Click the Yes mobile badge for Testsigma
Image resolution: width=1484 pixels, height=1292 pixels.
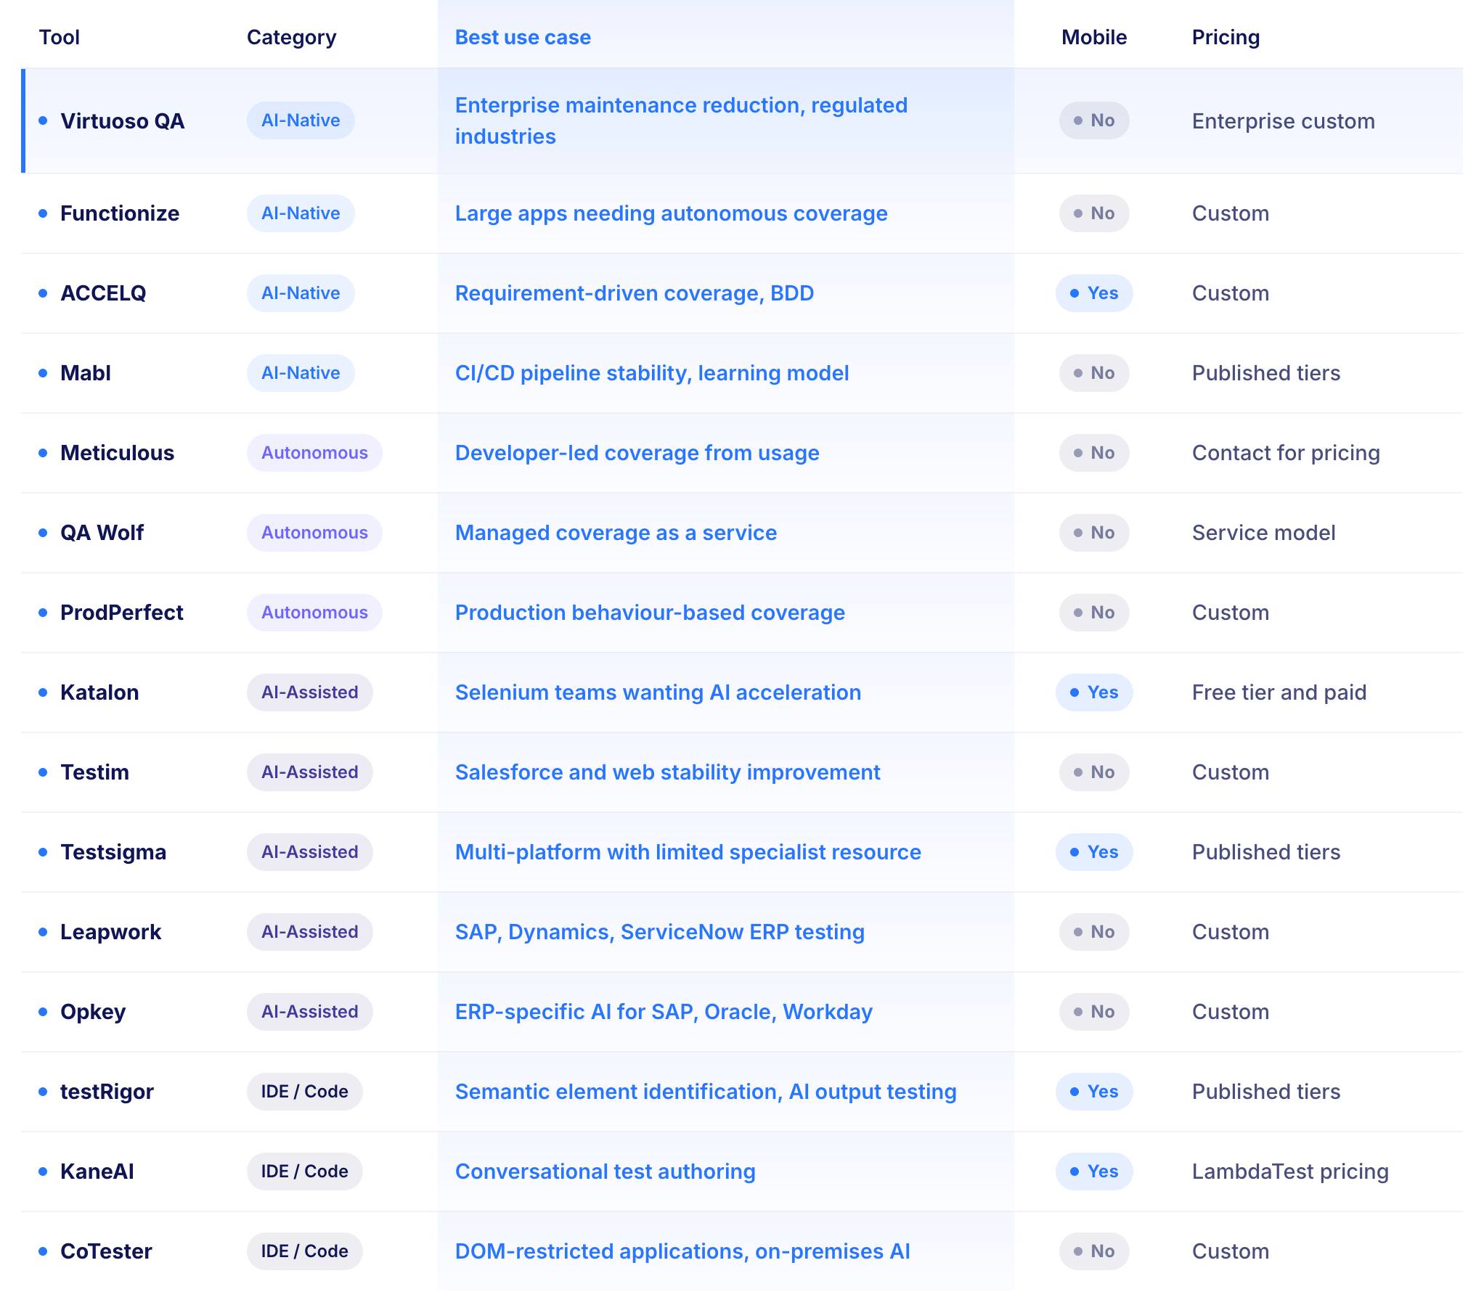coord(1094,852)
